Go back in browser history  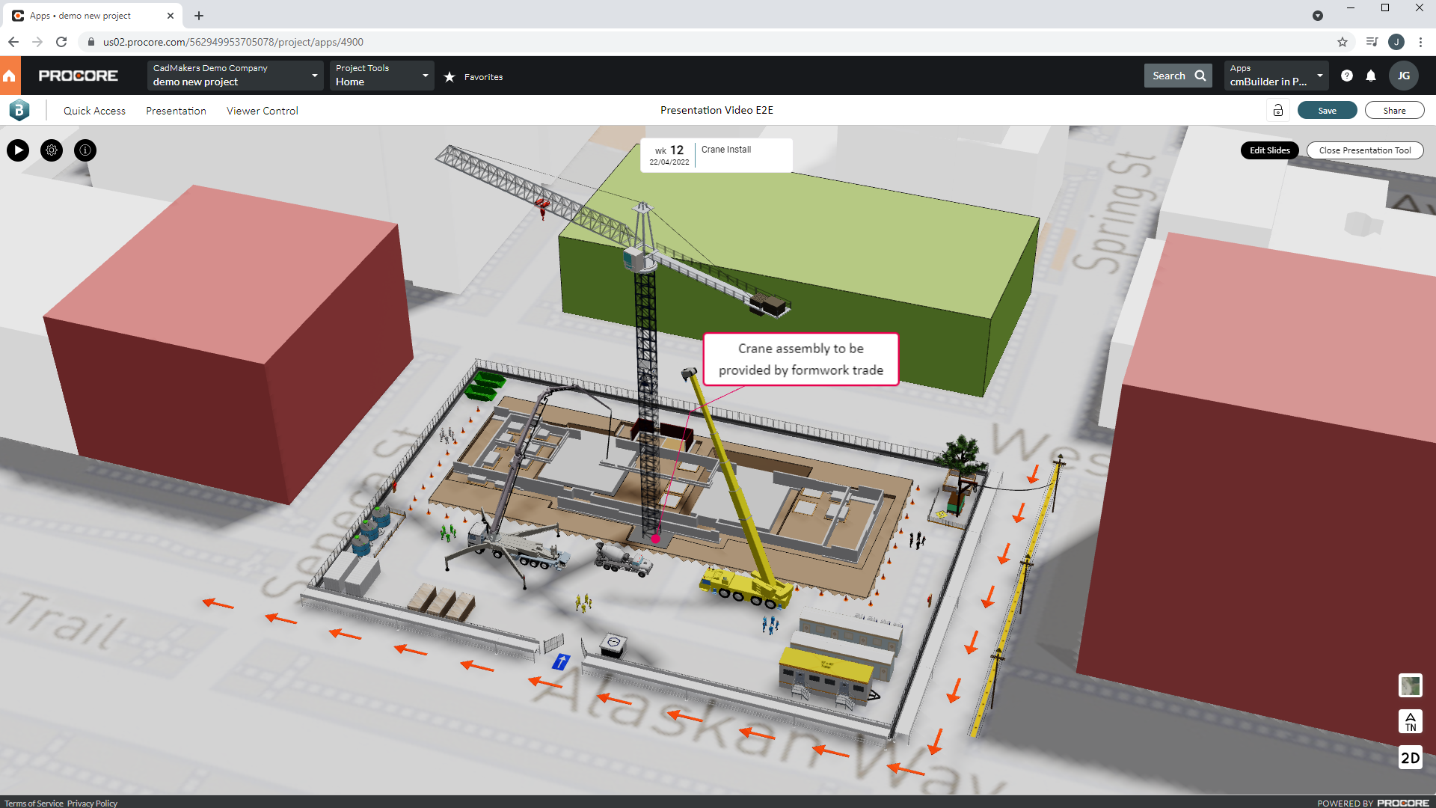(13, 42)
